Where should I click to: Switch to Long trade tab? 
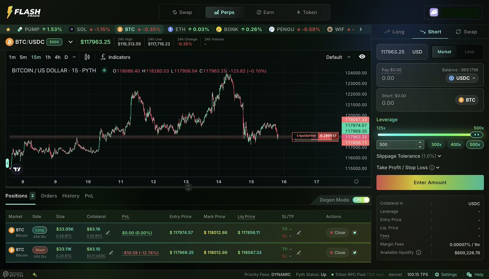[393, 32]
